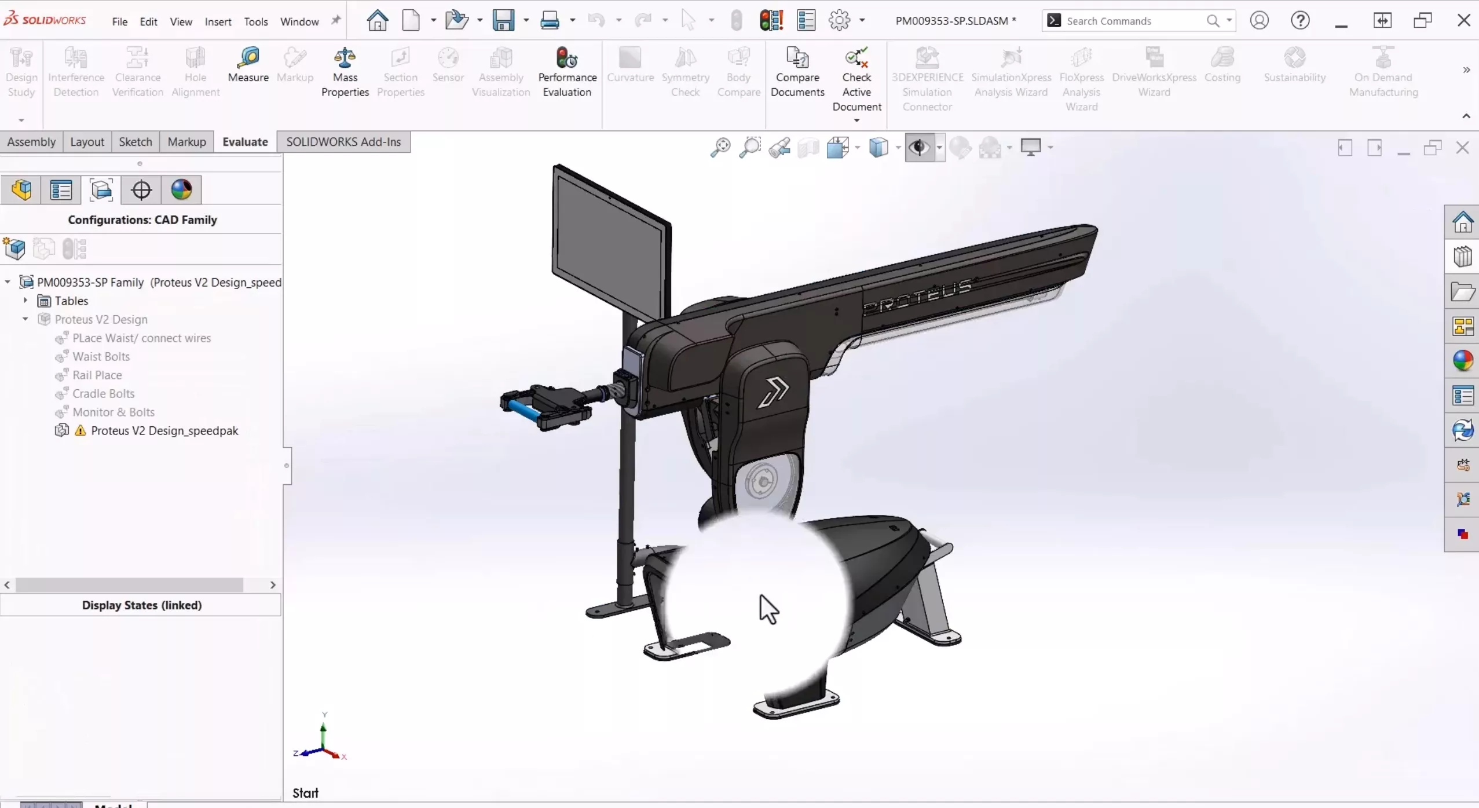
Task: Open Options gear icon
Action: pyautogui.click(x=839, y=21)
